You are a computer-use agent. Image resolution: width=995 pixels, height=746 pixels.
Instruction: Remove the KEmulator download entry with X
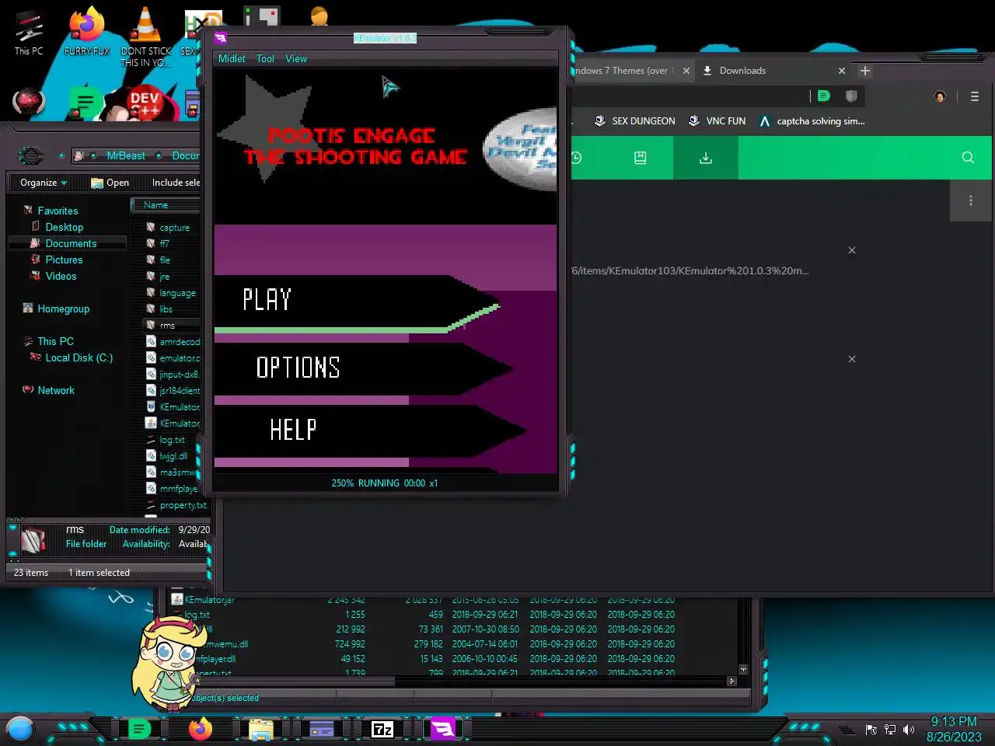[x=852, y=250]
